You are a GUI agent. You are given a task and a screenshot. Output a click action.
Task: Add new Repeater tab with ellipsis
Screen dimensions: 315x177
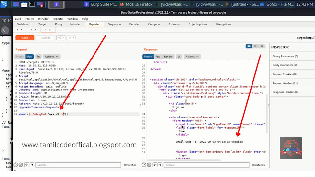pyautogui.click(x=61, y=29)
